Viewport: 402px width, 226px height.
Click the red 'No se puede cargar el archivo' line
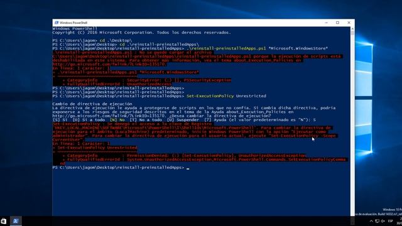(132, 52)
